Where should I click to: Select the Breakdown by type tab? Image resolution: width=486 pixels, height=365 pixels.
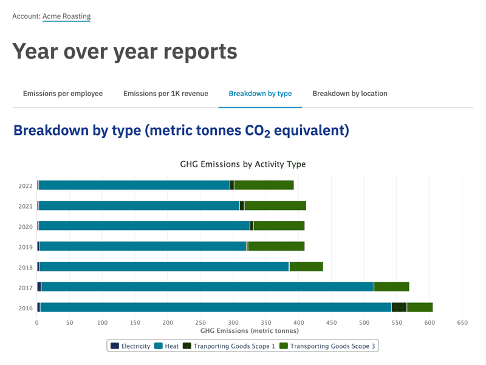point(260,94)
